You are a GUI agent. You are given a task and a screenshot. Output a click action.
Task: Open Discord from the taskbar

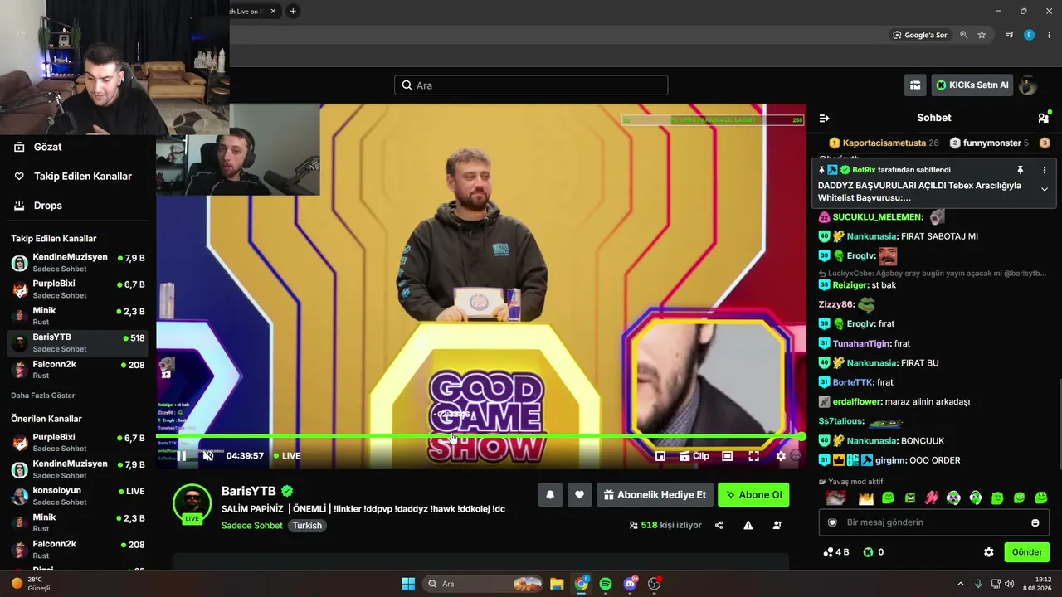tap(630, 584)
